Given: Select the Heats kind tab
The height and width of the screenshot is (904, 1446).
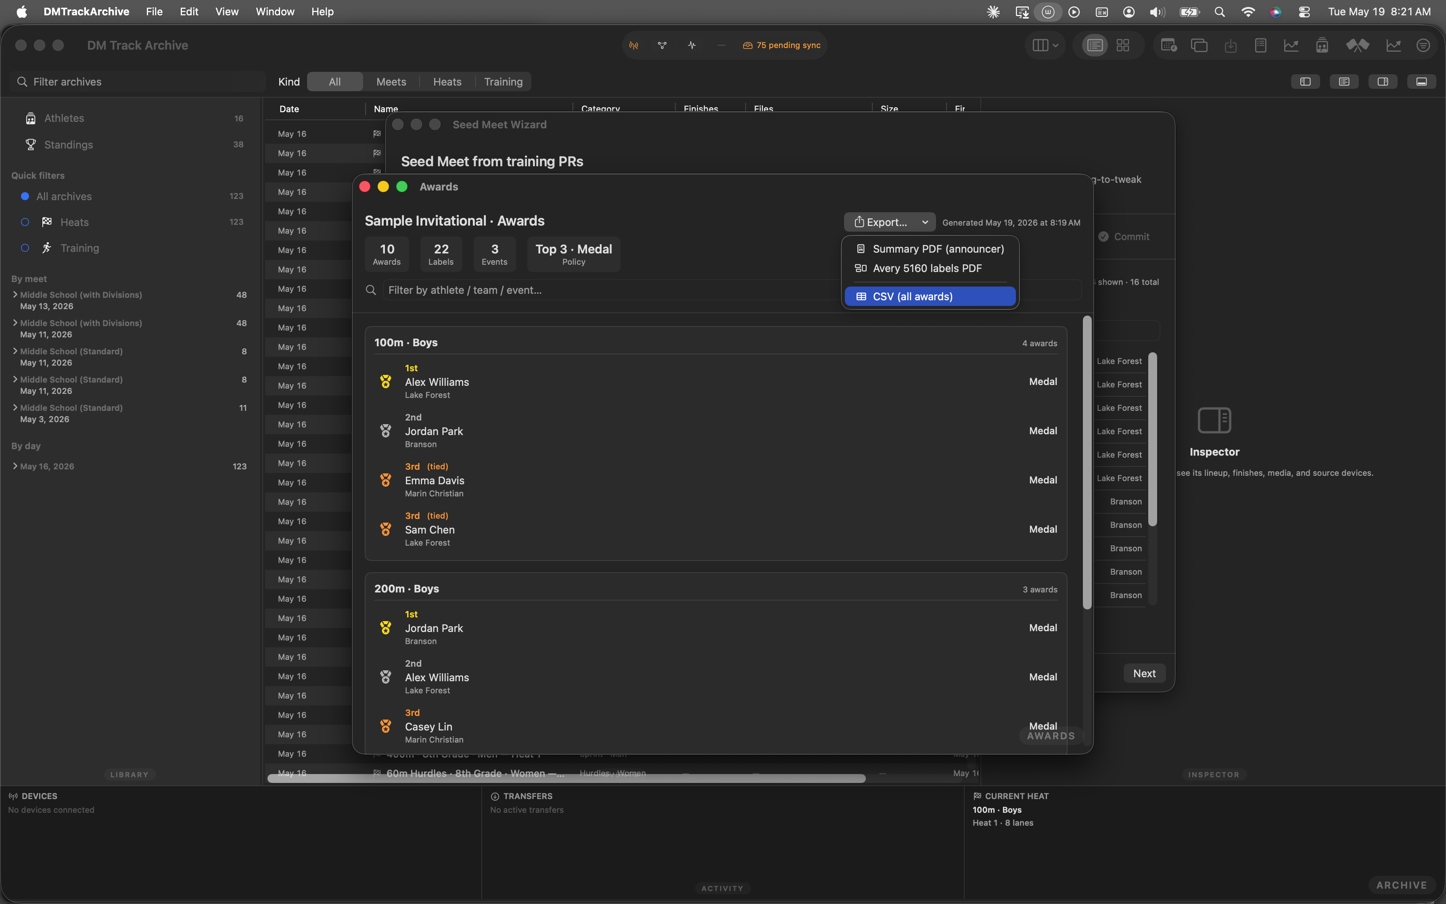Looking at the screenshot, I should pos(447,82).
